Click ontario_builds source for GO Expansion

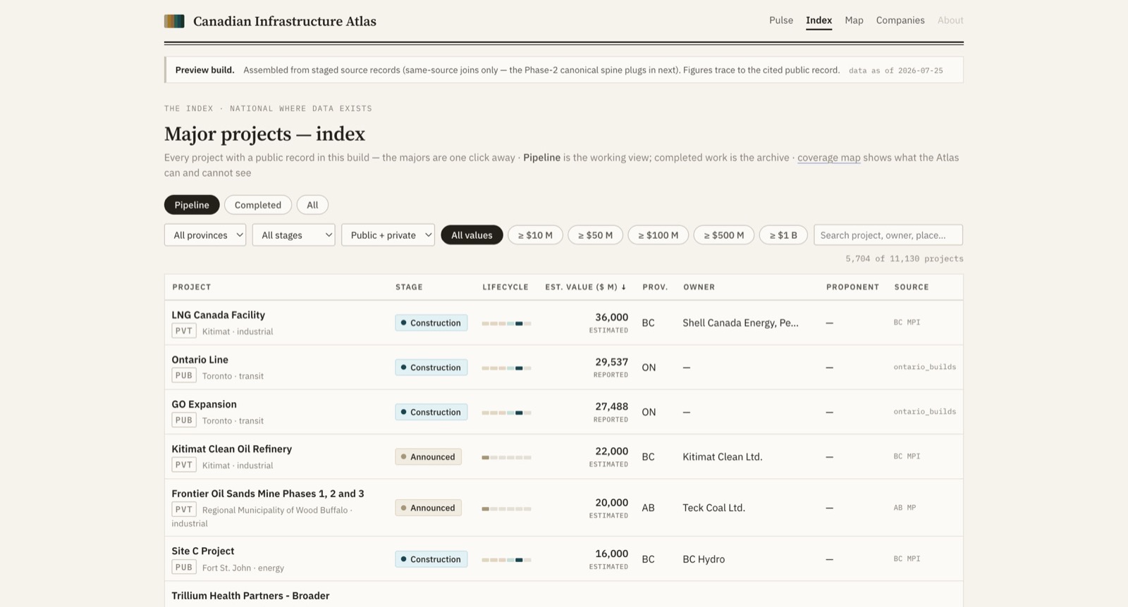pyautogui.click(x=925, y=411)
